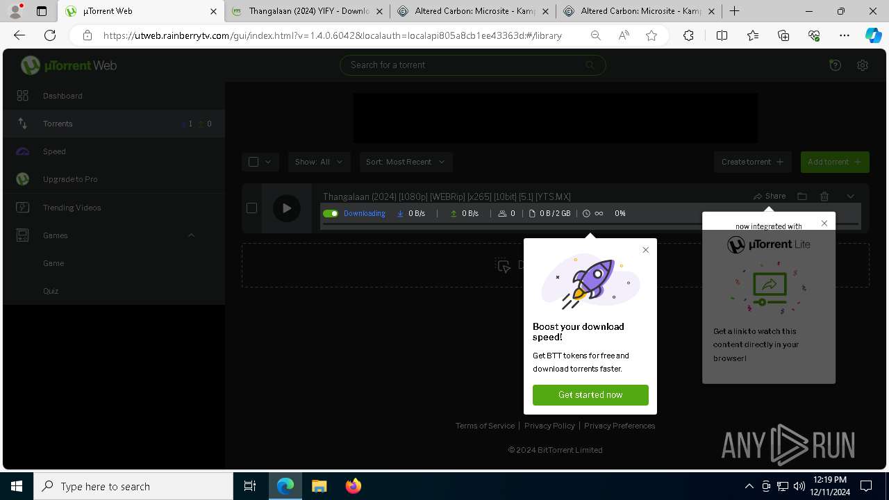The width and height of the screenshot is (889, 500).
Task: Open folder icon for Thangalaan torrent
Action: pos(802,197)
